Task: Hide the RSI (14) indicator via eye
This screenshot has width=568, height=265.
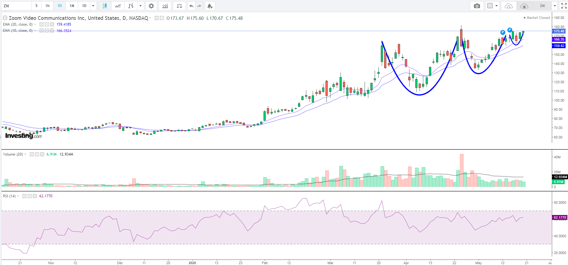Action: 24,196
